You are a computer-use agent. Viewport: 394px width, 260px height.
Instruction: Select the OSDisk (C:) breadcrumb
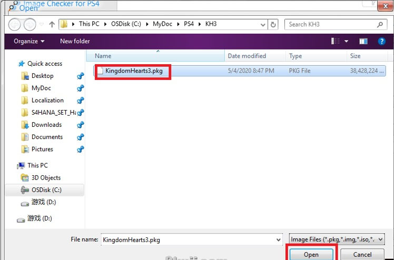click(x=126, y=24)
